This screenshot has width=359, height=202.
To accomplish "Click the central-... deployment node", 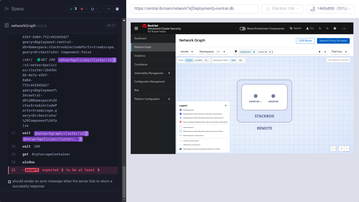I will click(256, 96).
